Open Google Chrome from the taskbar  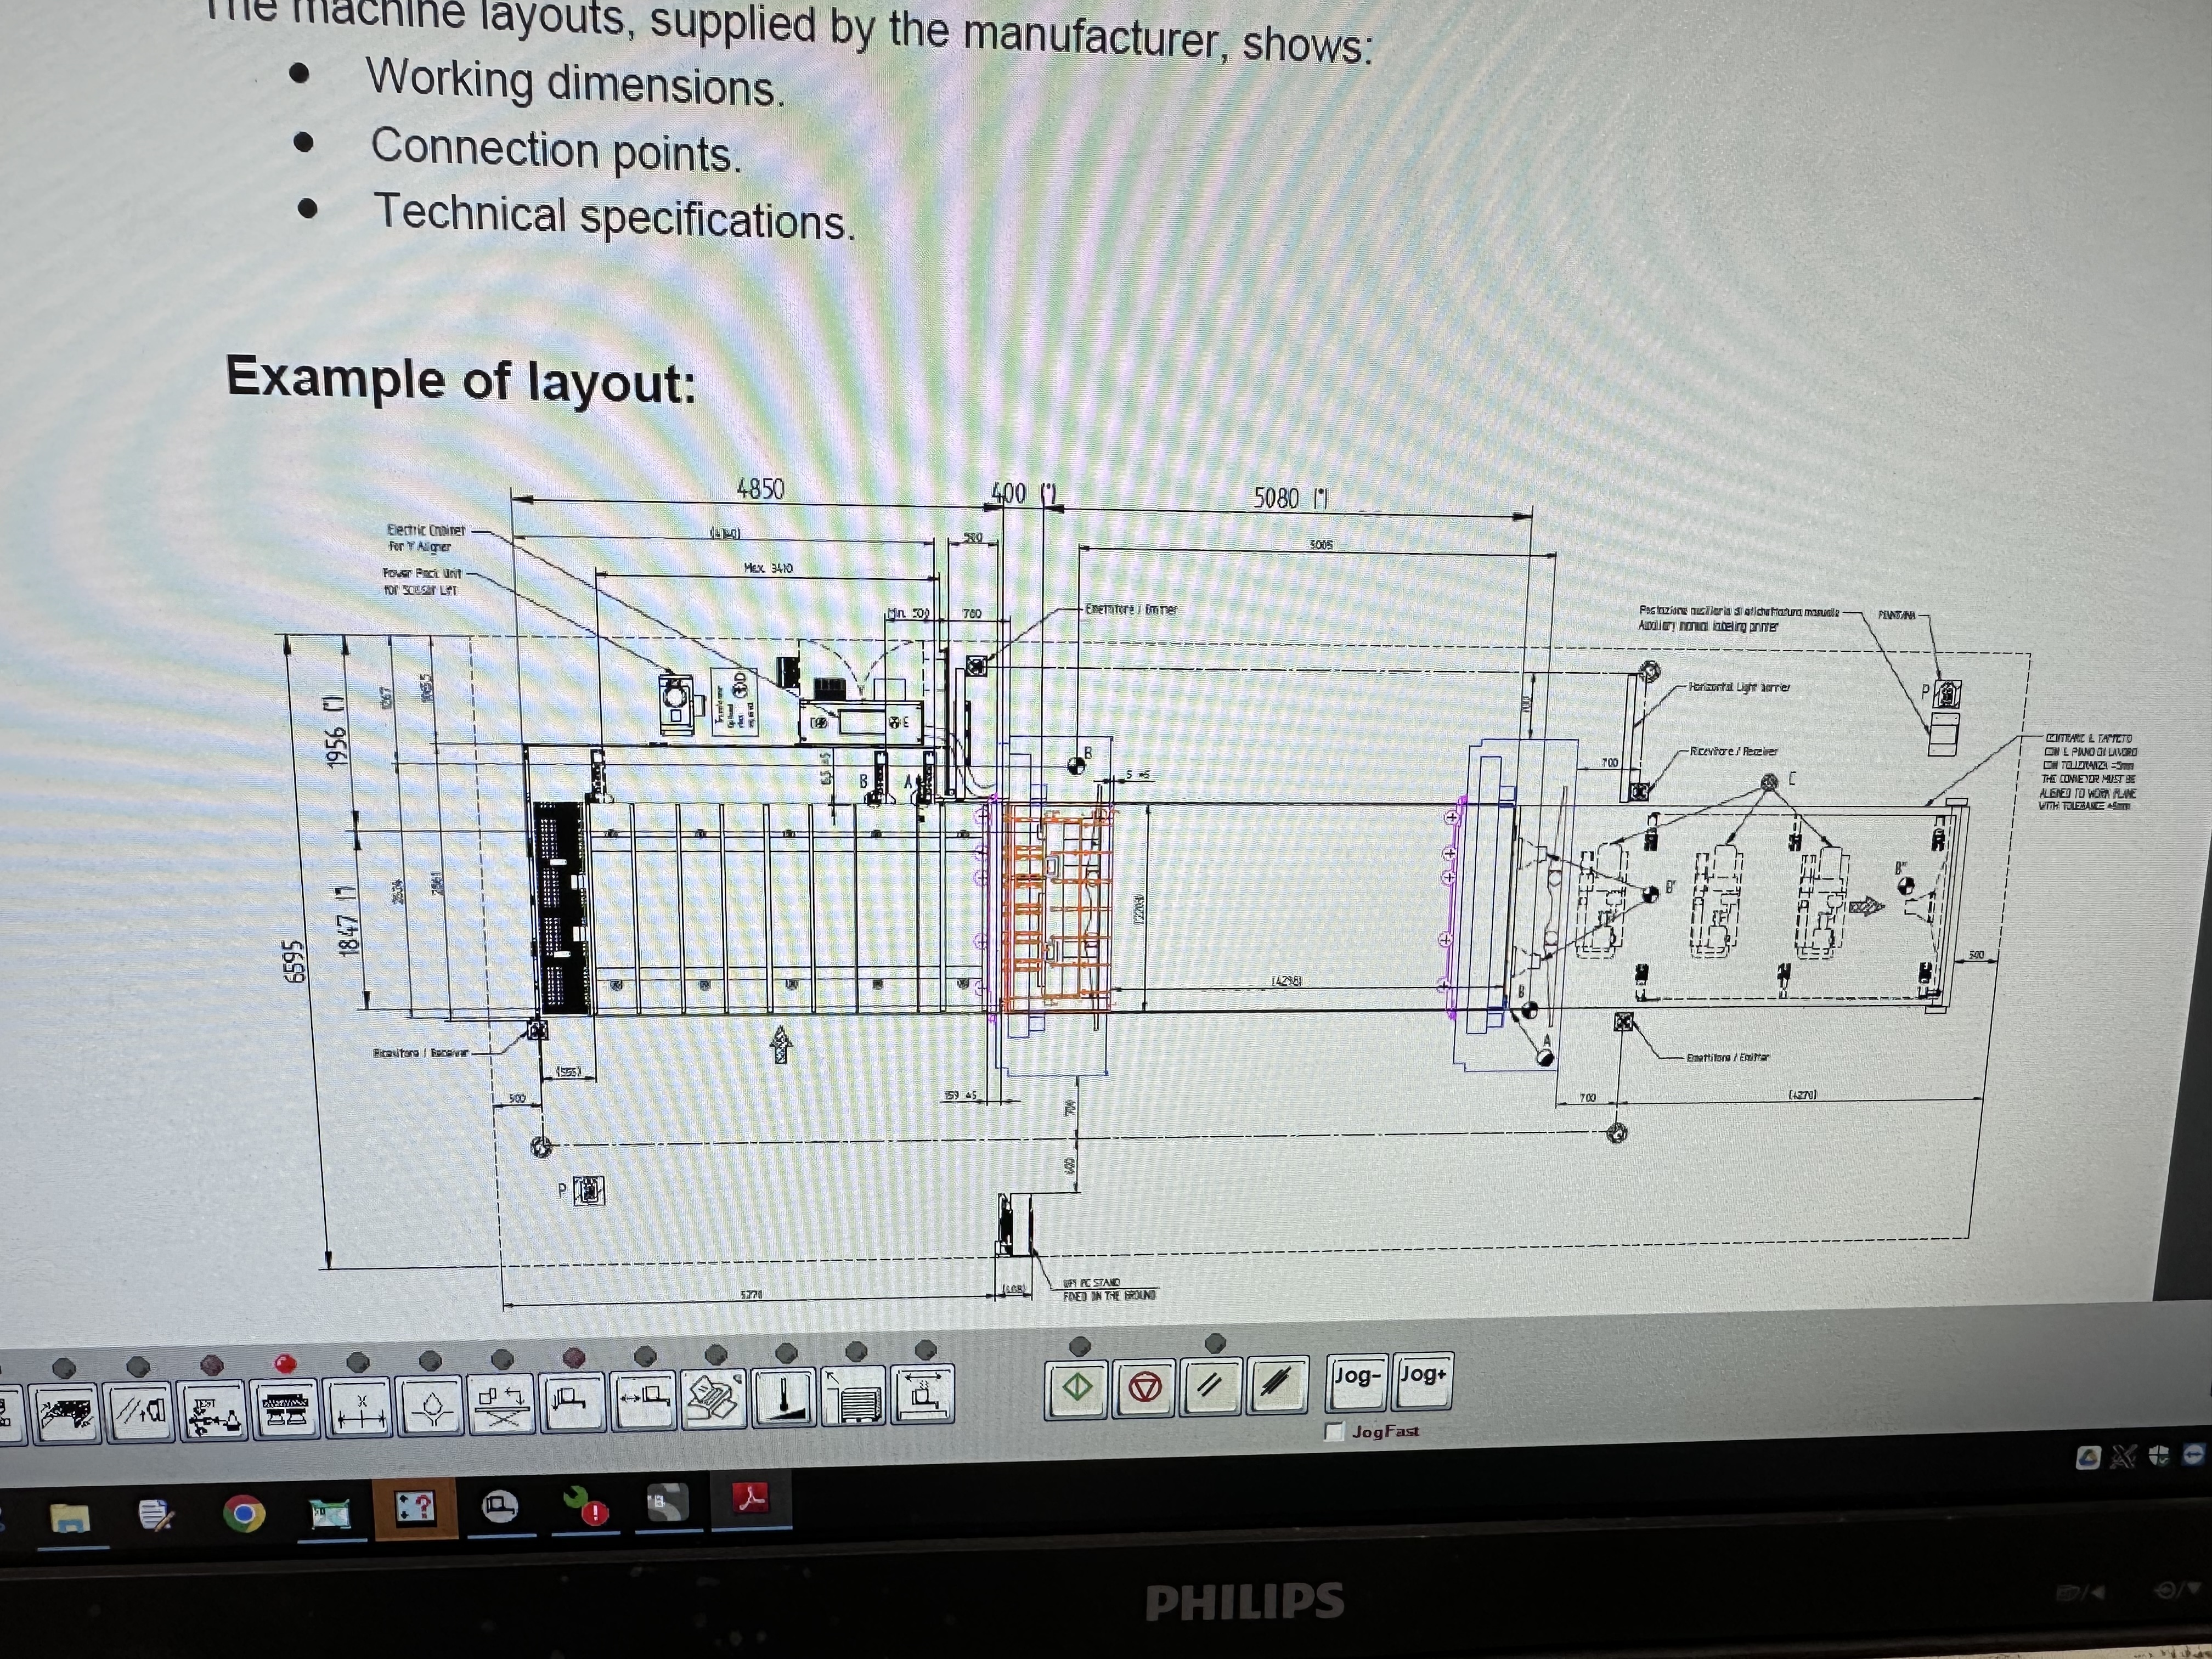[243, 1512]
